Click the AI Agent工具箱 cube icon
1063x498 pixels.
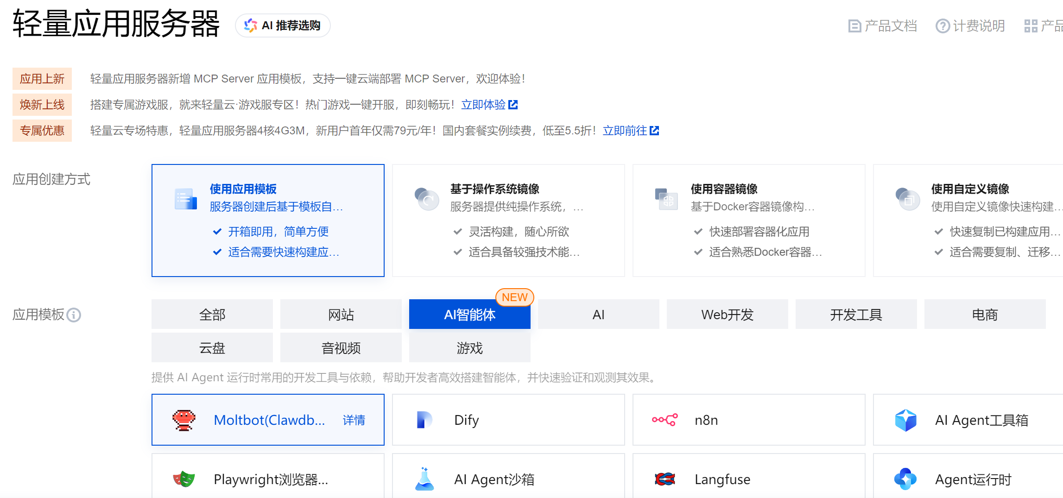905,420
